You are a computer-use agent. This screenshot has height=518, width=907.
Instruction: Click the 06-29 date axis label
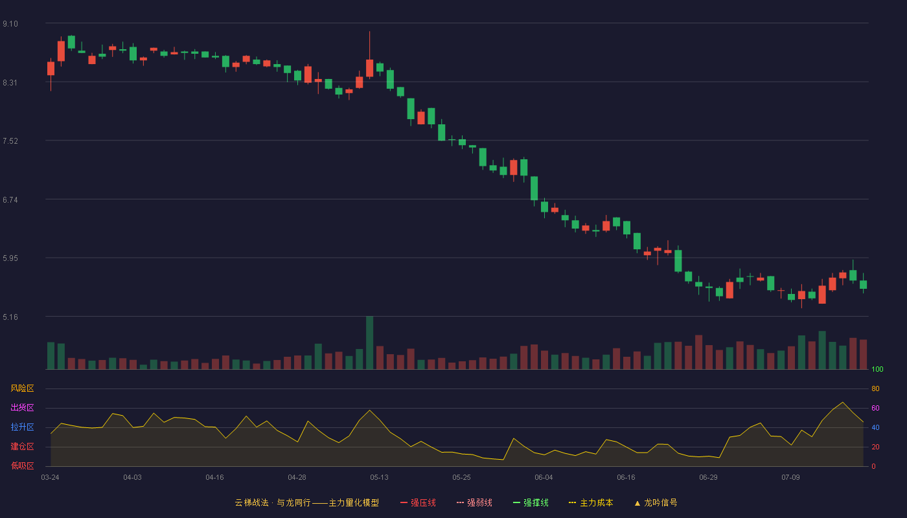coord(708,477)
